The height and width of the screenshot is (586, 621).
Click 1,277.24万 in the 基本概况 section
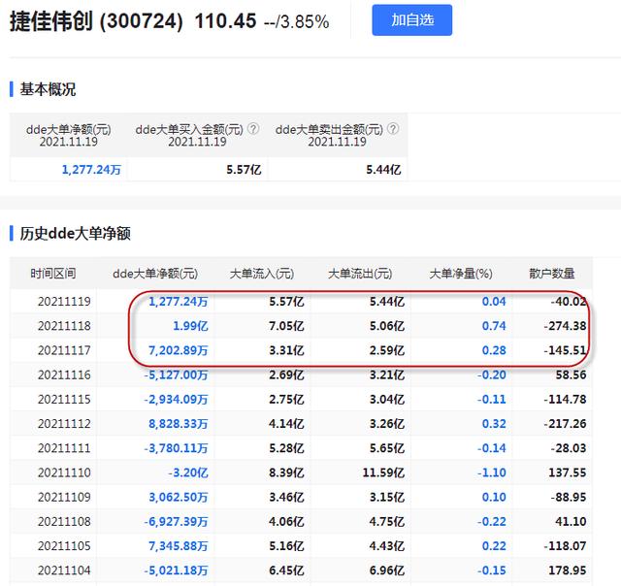pos(93,169)
